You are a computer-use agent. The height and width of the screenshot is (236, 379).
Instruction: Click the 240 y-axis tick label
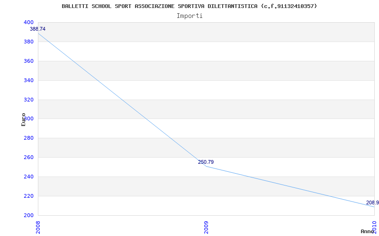point(28,177)
